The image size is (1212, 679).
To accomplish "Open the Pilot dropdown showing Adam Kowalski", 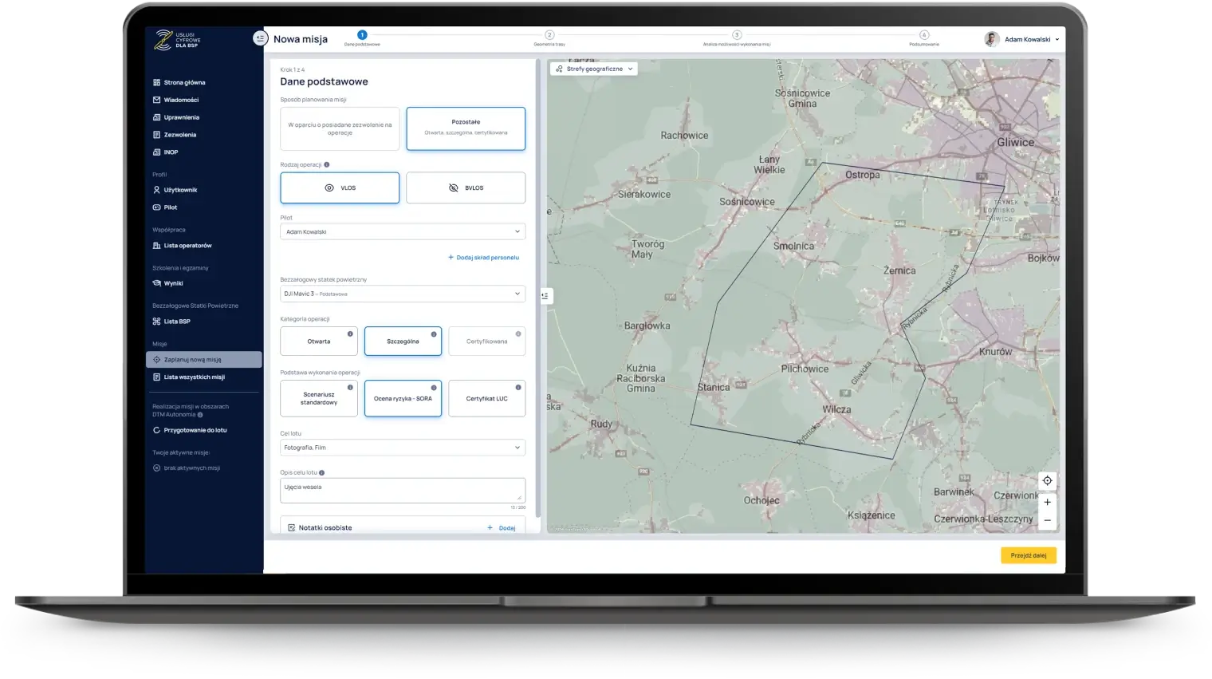I will tap(403, 232).
